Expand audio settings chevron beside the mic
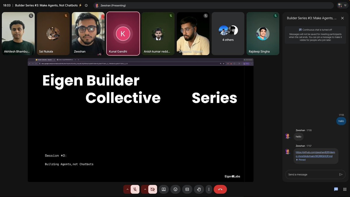Viewport: 350px width, 197px height. (x=127, y=189)
